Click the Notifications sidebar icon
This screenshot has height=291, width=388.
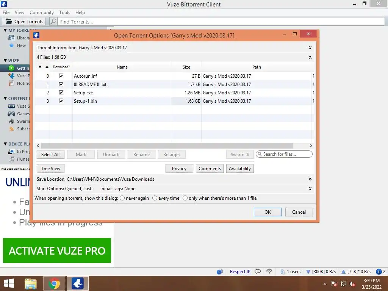[11, 83]
